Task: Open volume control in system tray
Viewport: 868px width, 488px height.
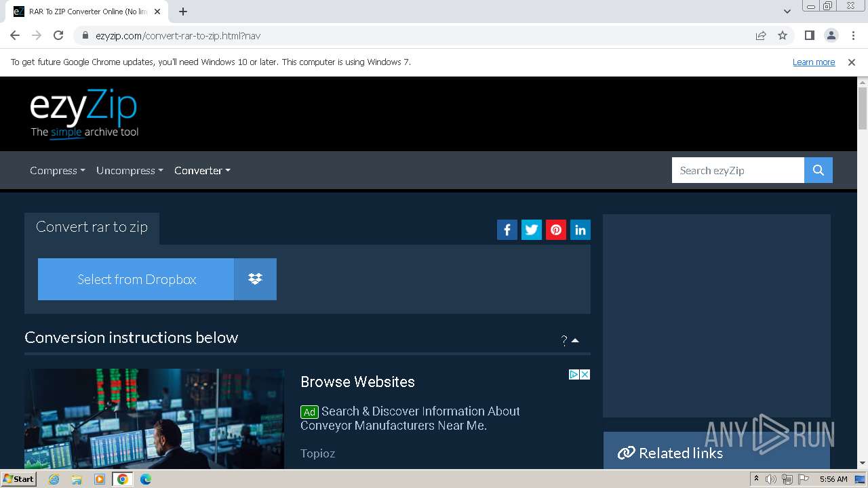Action: tap(771, 479)
